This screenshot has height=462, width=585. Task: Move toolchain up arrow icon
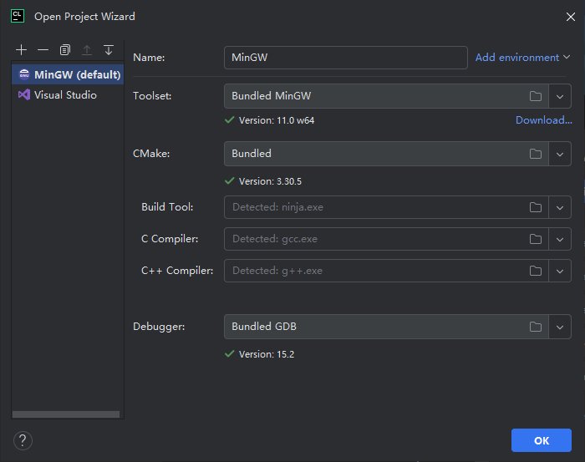tap(87, 50)
